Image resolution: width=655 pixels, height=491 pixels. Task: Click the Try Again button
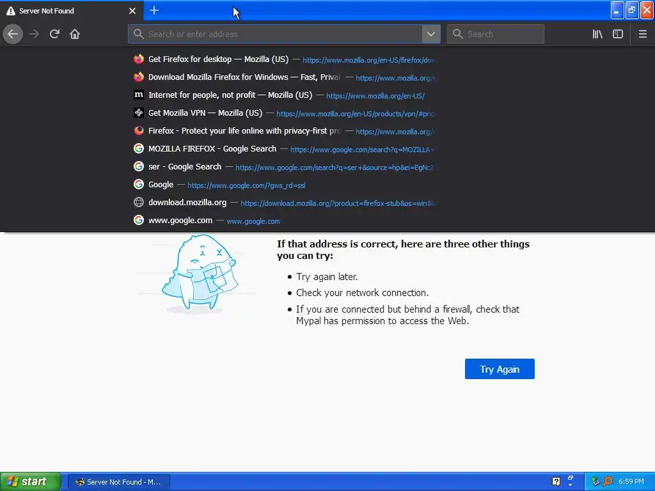[x=500, y=369]
